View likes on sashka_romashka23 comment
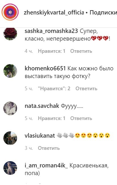 (x=52, y=51)
